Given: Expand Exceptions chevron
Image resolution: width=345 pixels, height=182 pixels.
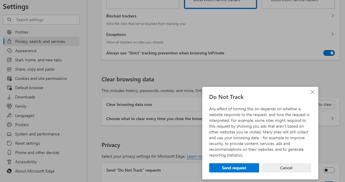Looking at the screenshot, I should (x=333, y=34).
